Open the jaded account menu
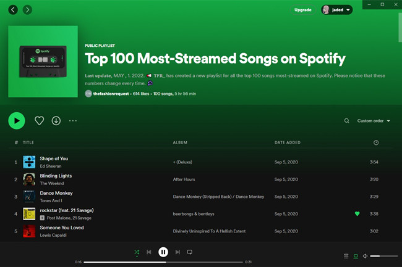This screenshot has height=267, width=402. (337, 10)
